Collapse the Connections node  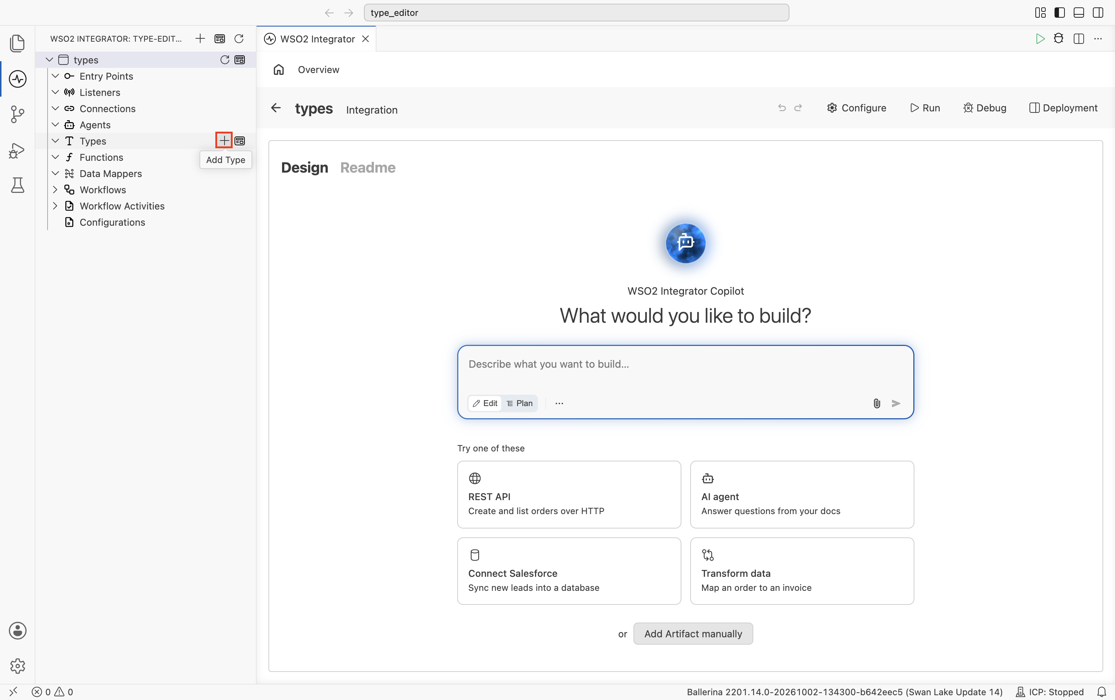tap(55, 108)
